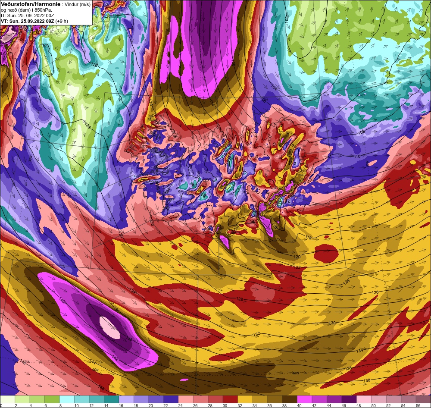This screenshot has height=408, width=431.
Task: Click the 0–2 m/s pale legend swatch
Action: pyautogui.click(x=7, y=399)
